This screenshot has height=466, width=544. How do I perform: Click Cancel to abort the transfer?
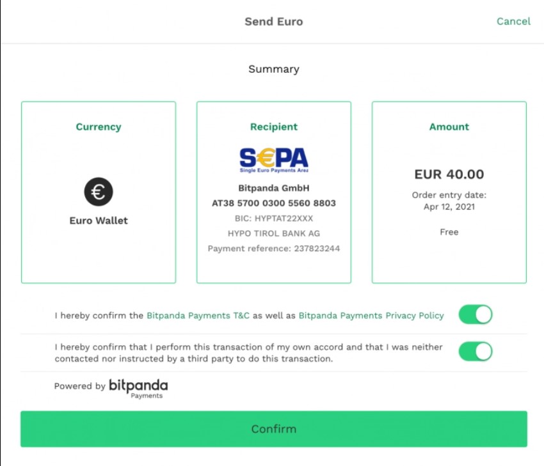pyautogui.click(x=513, y=21)
